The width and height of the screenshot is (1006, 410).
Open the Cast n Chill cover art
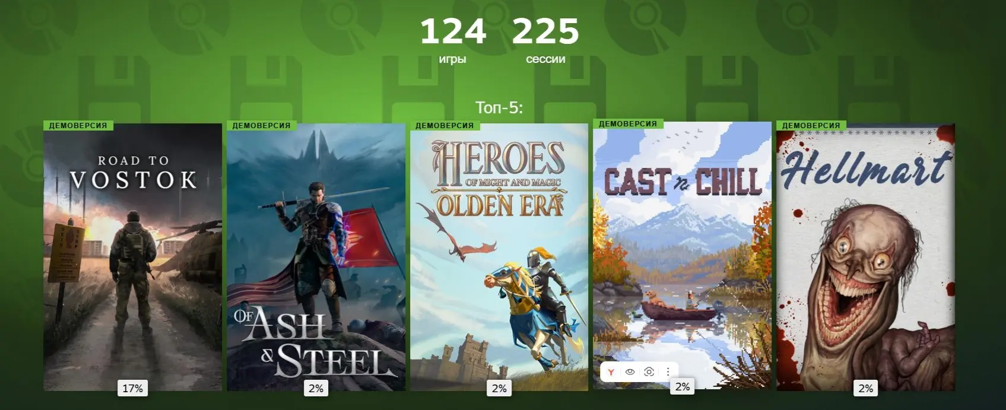tap(683, 256)
